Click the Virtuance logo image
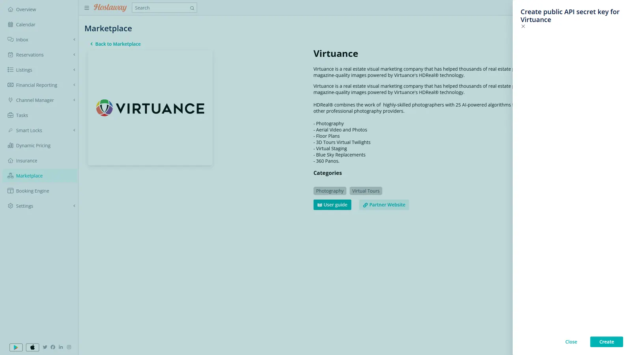Viewport: 631px width, 355px height. tap(150, 108)
